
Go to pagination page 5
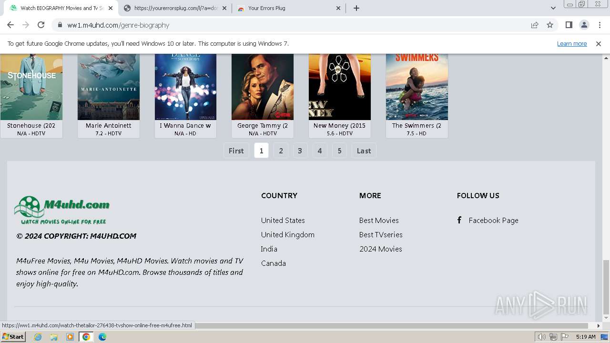point(339,151)
